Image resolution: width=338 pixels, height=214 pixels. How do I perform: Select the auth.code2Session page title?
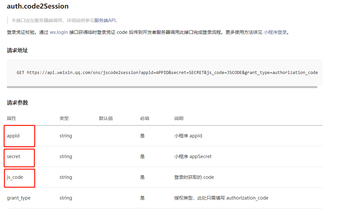pyautogui.click(x=38, y=6)
